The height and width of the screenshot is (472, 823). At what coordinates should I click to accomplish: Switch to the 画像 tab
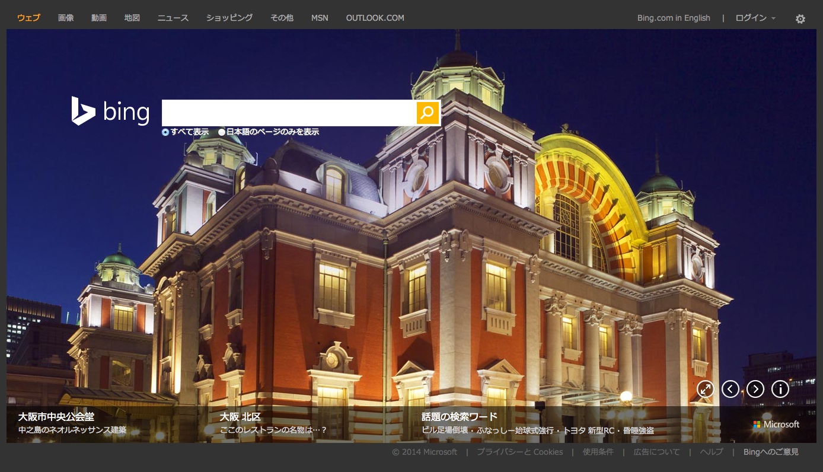(x=66, y=18)
